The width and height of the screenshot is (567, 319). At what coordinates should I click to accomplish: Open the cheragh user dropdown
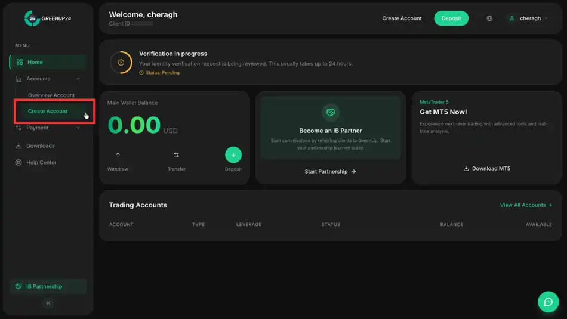pyautogui.click(x=528, y=18)
